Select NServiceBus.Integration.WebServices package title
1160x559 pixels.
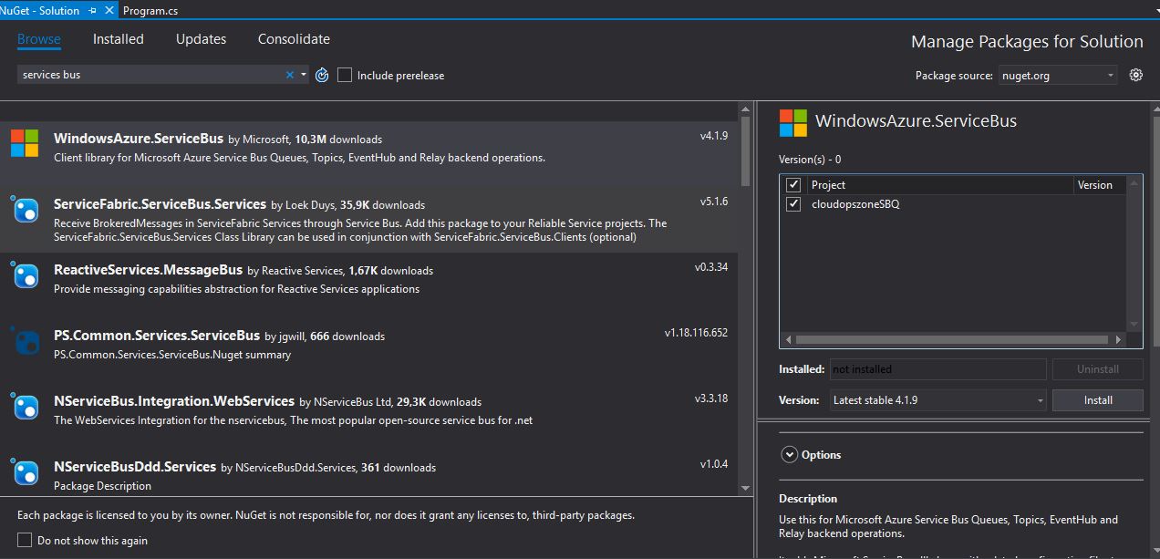(x=174, y=401)
